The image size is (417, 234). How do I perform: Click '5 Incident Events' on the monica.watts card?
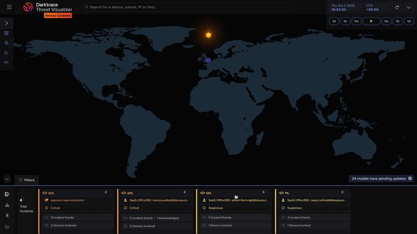coord(141,218)
